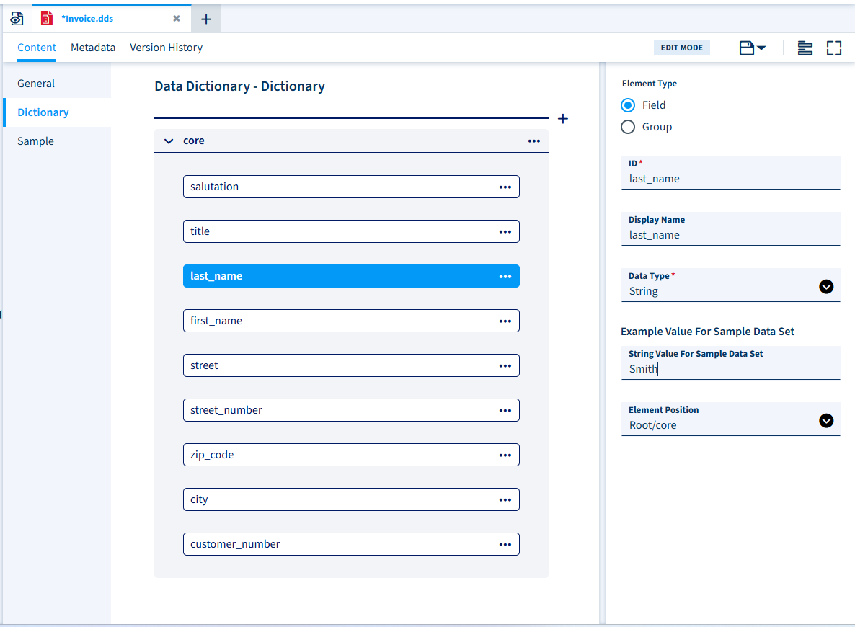Switch to the Metadata tab
The width and height of the screenshot is (855, 627).
click(93, 48)
